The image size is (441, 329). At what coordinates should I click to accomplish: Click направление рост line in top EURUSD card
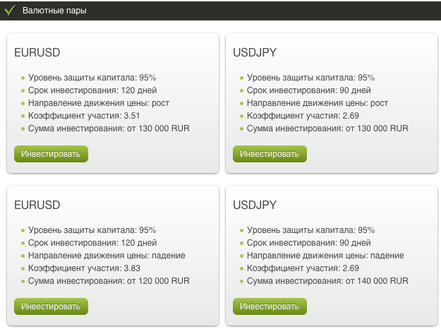point(99,103)
